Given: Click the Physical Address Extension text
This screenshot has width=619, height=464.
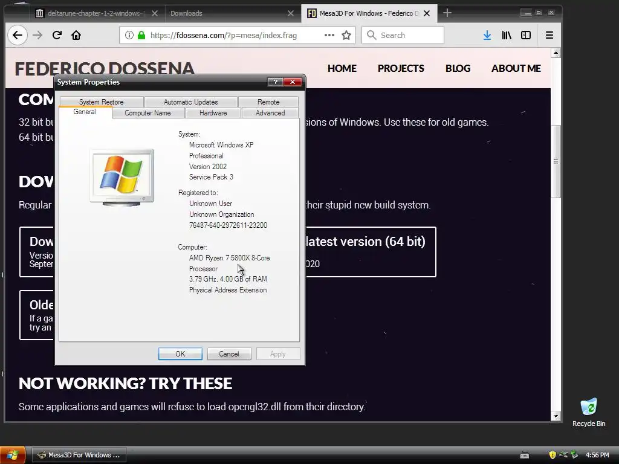Looking at the screenshot, I should (x=228, y=290).
